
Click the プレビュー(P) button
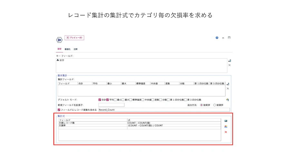(x=74, y=38)
